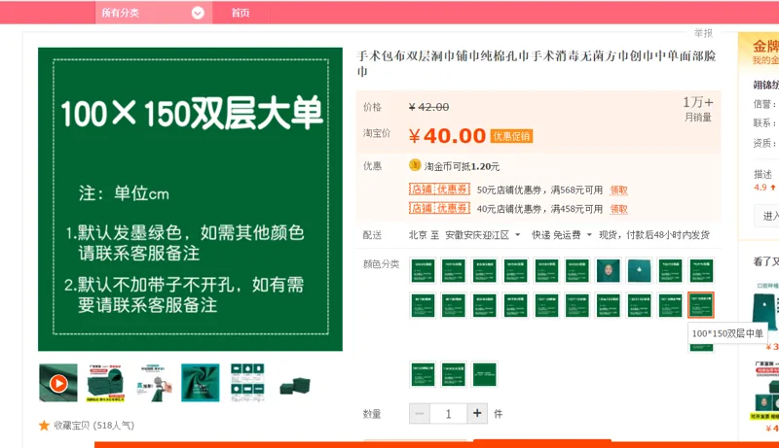Open the recommended teal gown product in sidebar

coord(766,311)
